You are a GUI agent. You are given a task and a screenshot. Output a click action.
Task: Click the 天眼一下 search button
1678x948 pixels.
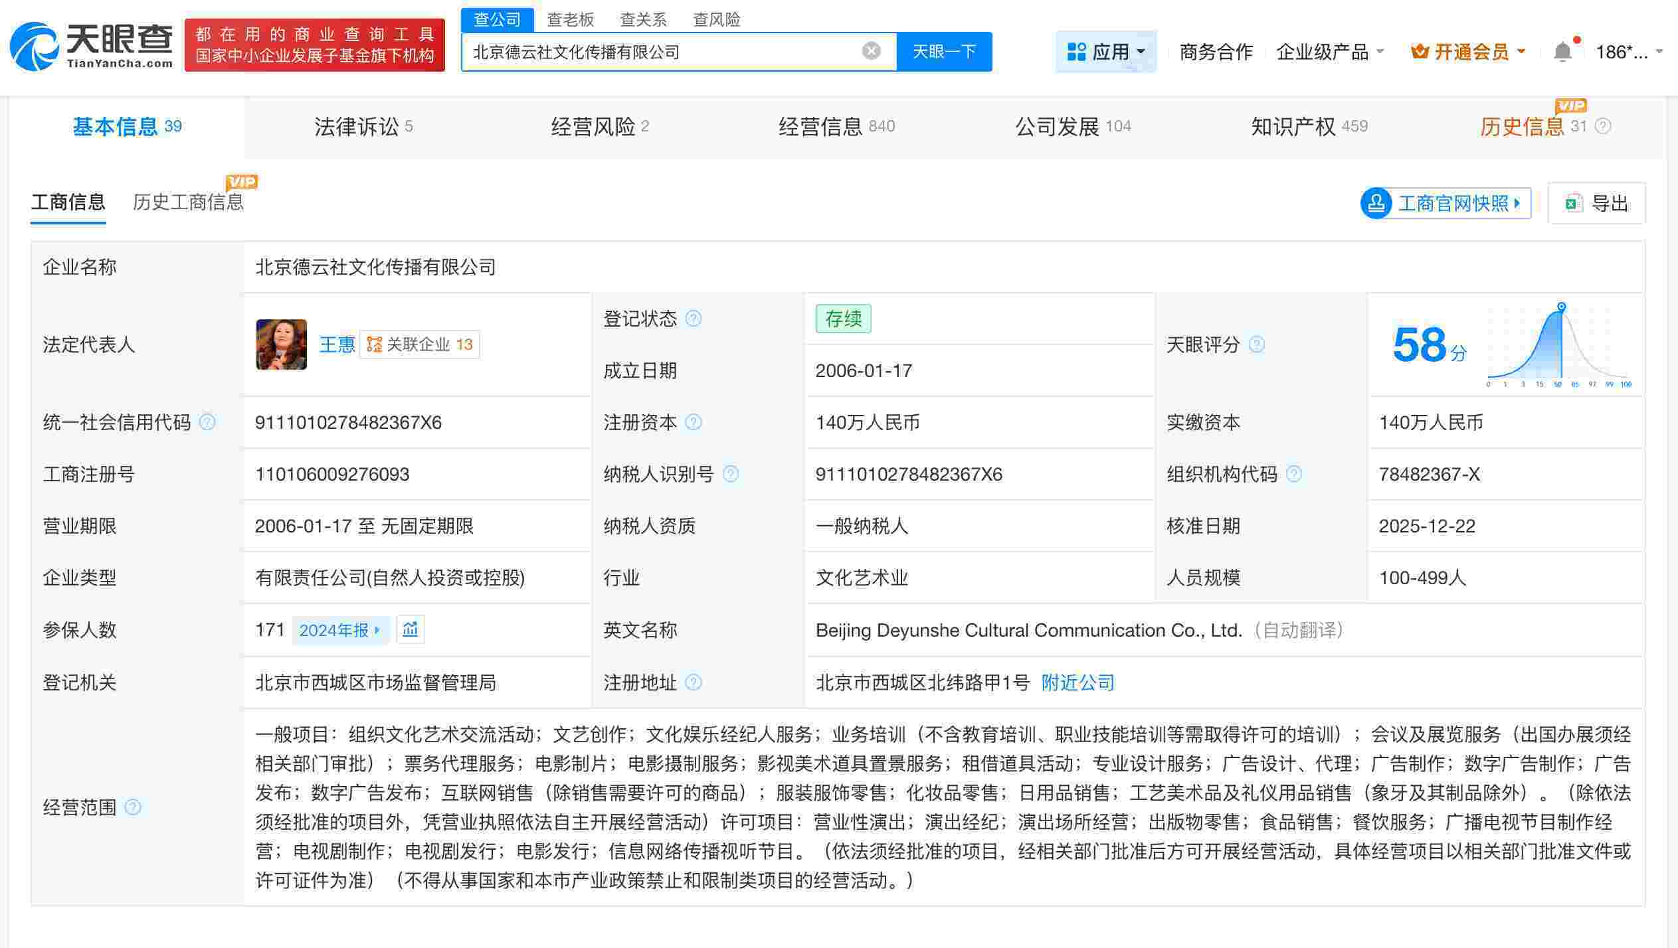(945, 50)
